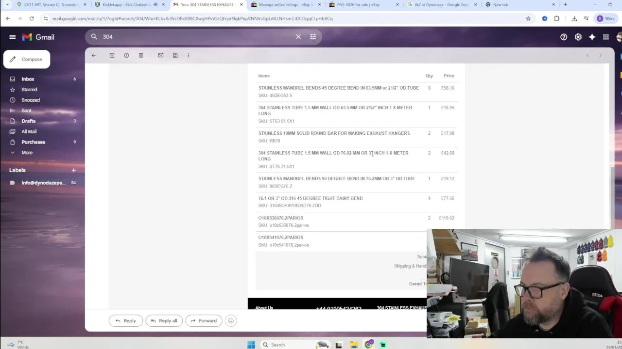Mark the email as unread
622x349 pixels.
click(x=161, y=55)
